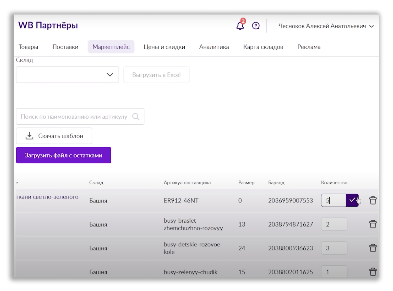393x291 pixels.
Task: Switch to the Аналитика tab
Action: click(x=214, y=47)
